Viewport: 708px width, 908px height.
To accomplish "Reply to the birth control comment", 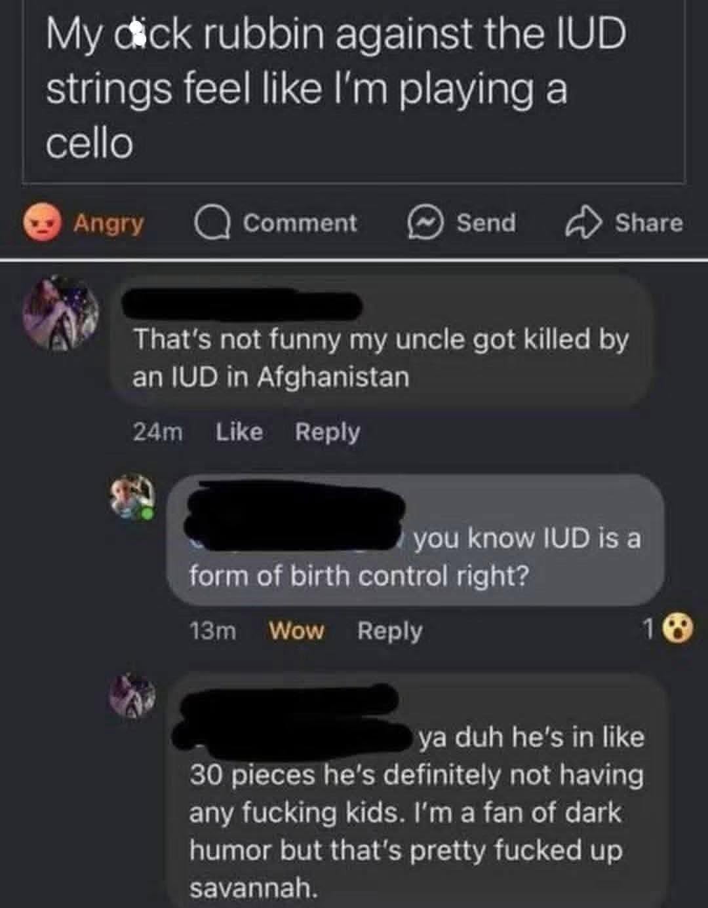I will pos(389,632).
